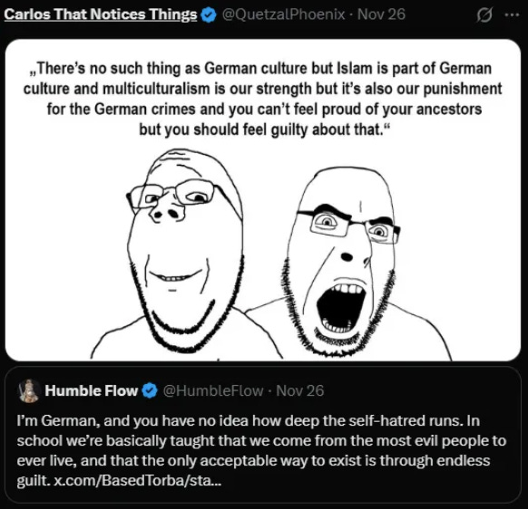The width and height of the screenshot is (528, 509).
Task: Open the main post's Nov 26 timestamp
Action: [x=381, y=14]
